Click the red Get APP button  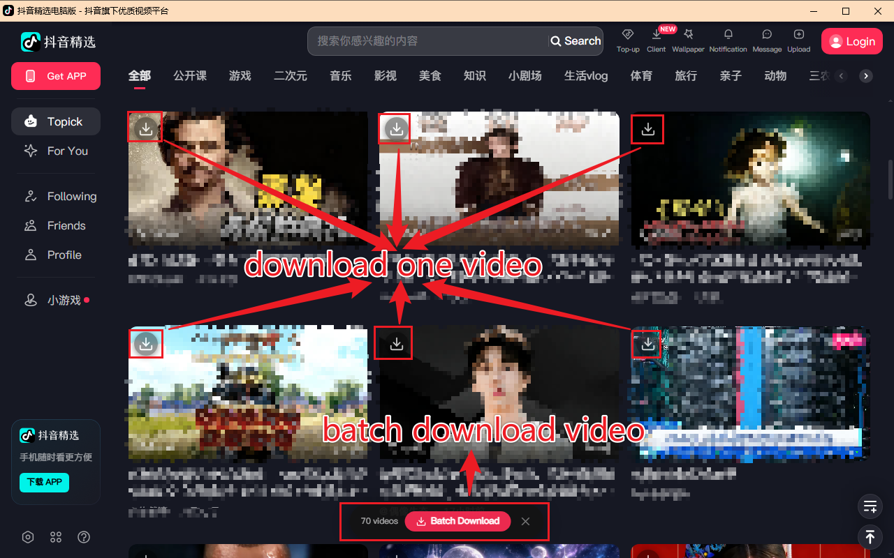[56, 76]
